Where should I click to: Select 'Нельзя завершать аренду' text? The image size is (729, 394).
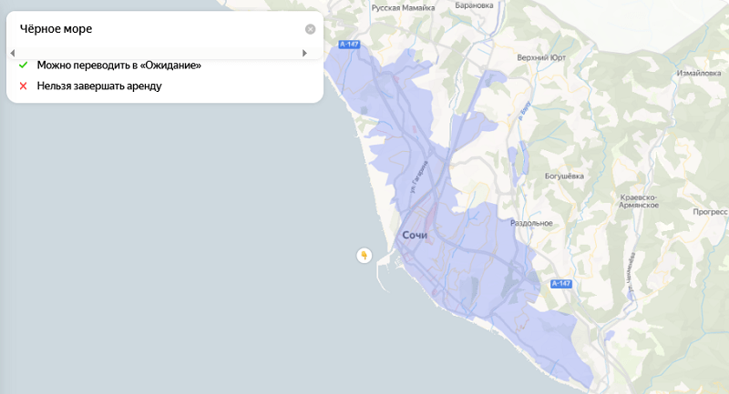[x=99, y=86]
